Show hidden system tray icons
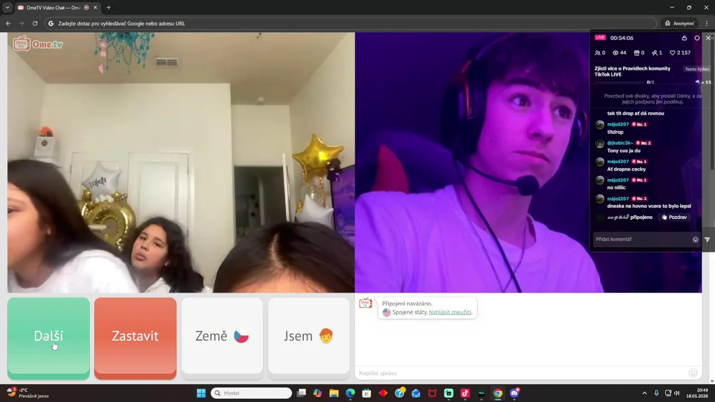Image resolution: width=715 pixels, height=402 pixels. (x=644, y=393)
